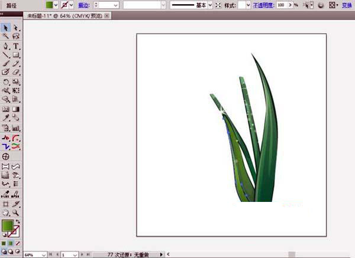Image resolution: width=355 pixels, height=258 pixels.
Task: Select the Direct Selection tool
Action: 16,28
